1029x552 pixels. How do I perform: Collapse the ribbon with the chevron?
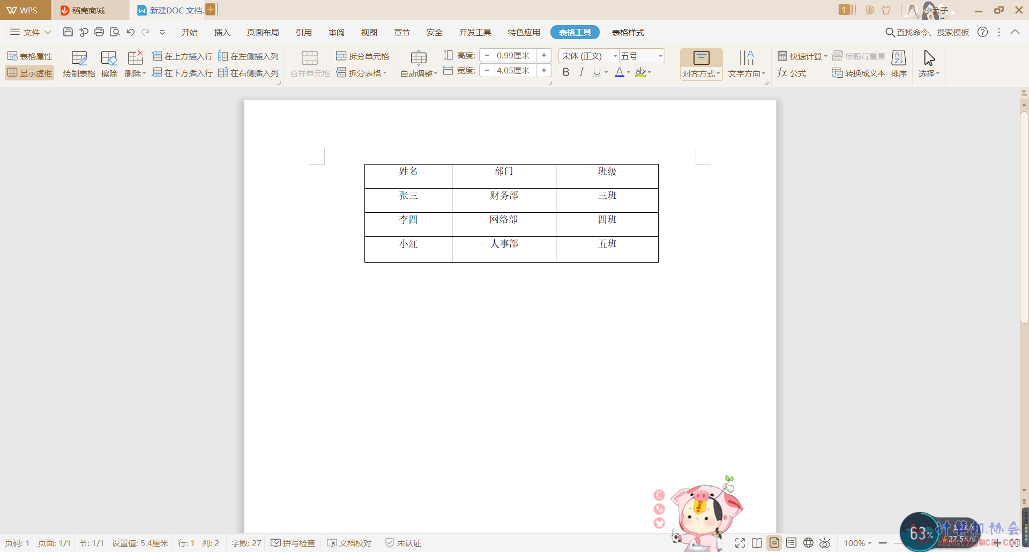[1015, 32]
